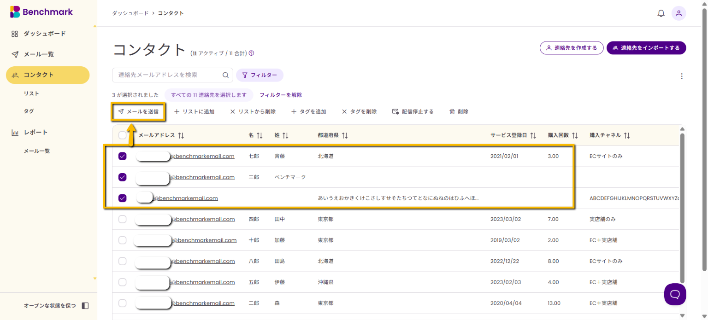Click the Benchmark logo
The width and height of the screenshot is (708, 320).
[x=41, y=12]
